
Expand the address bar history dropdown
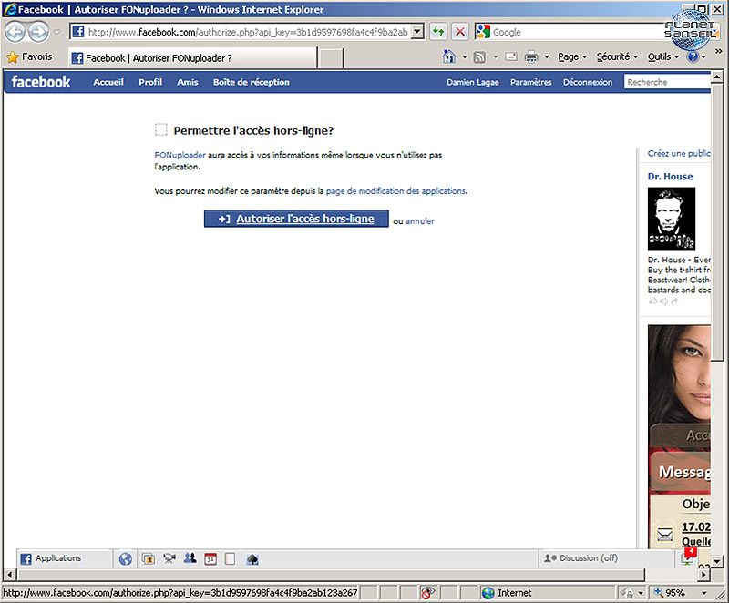pyautogui.click(x=417, y=32)
